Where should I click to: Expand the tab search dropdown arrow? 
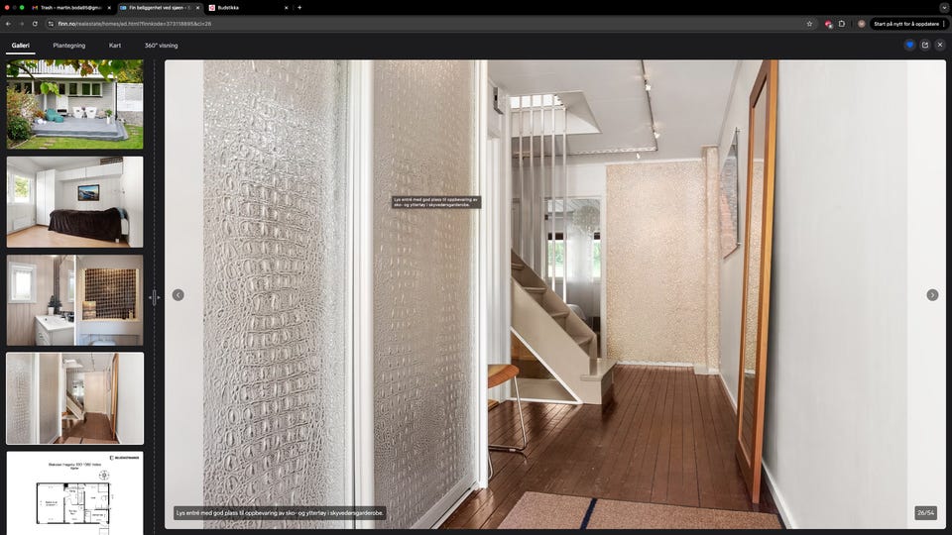point(944,7)
